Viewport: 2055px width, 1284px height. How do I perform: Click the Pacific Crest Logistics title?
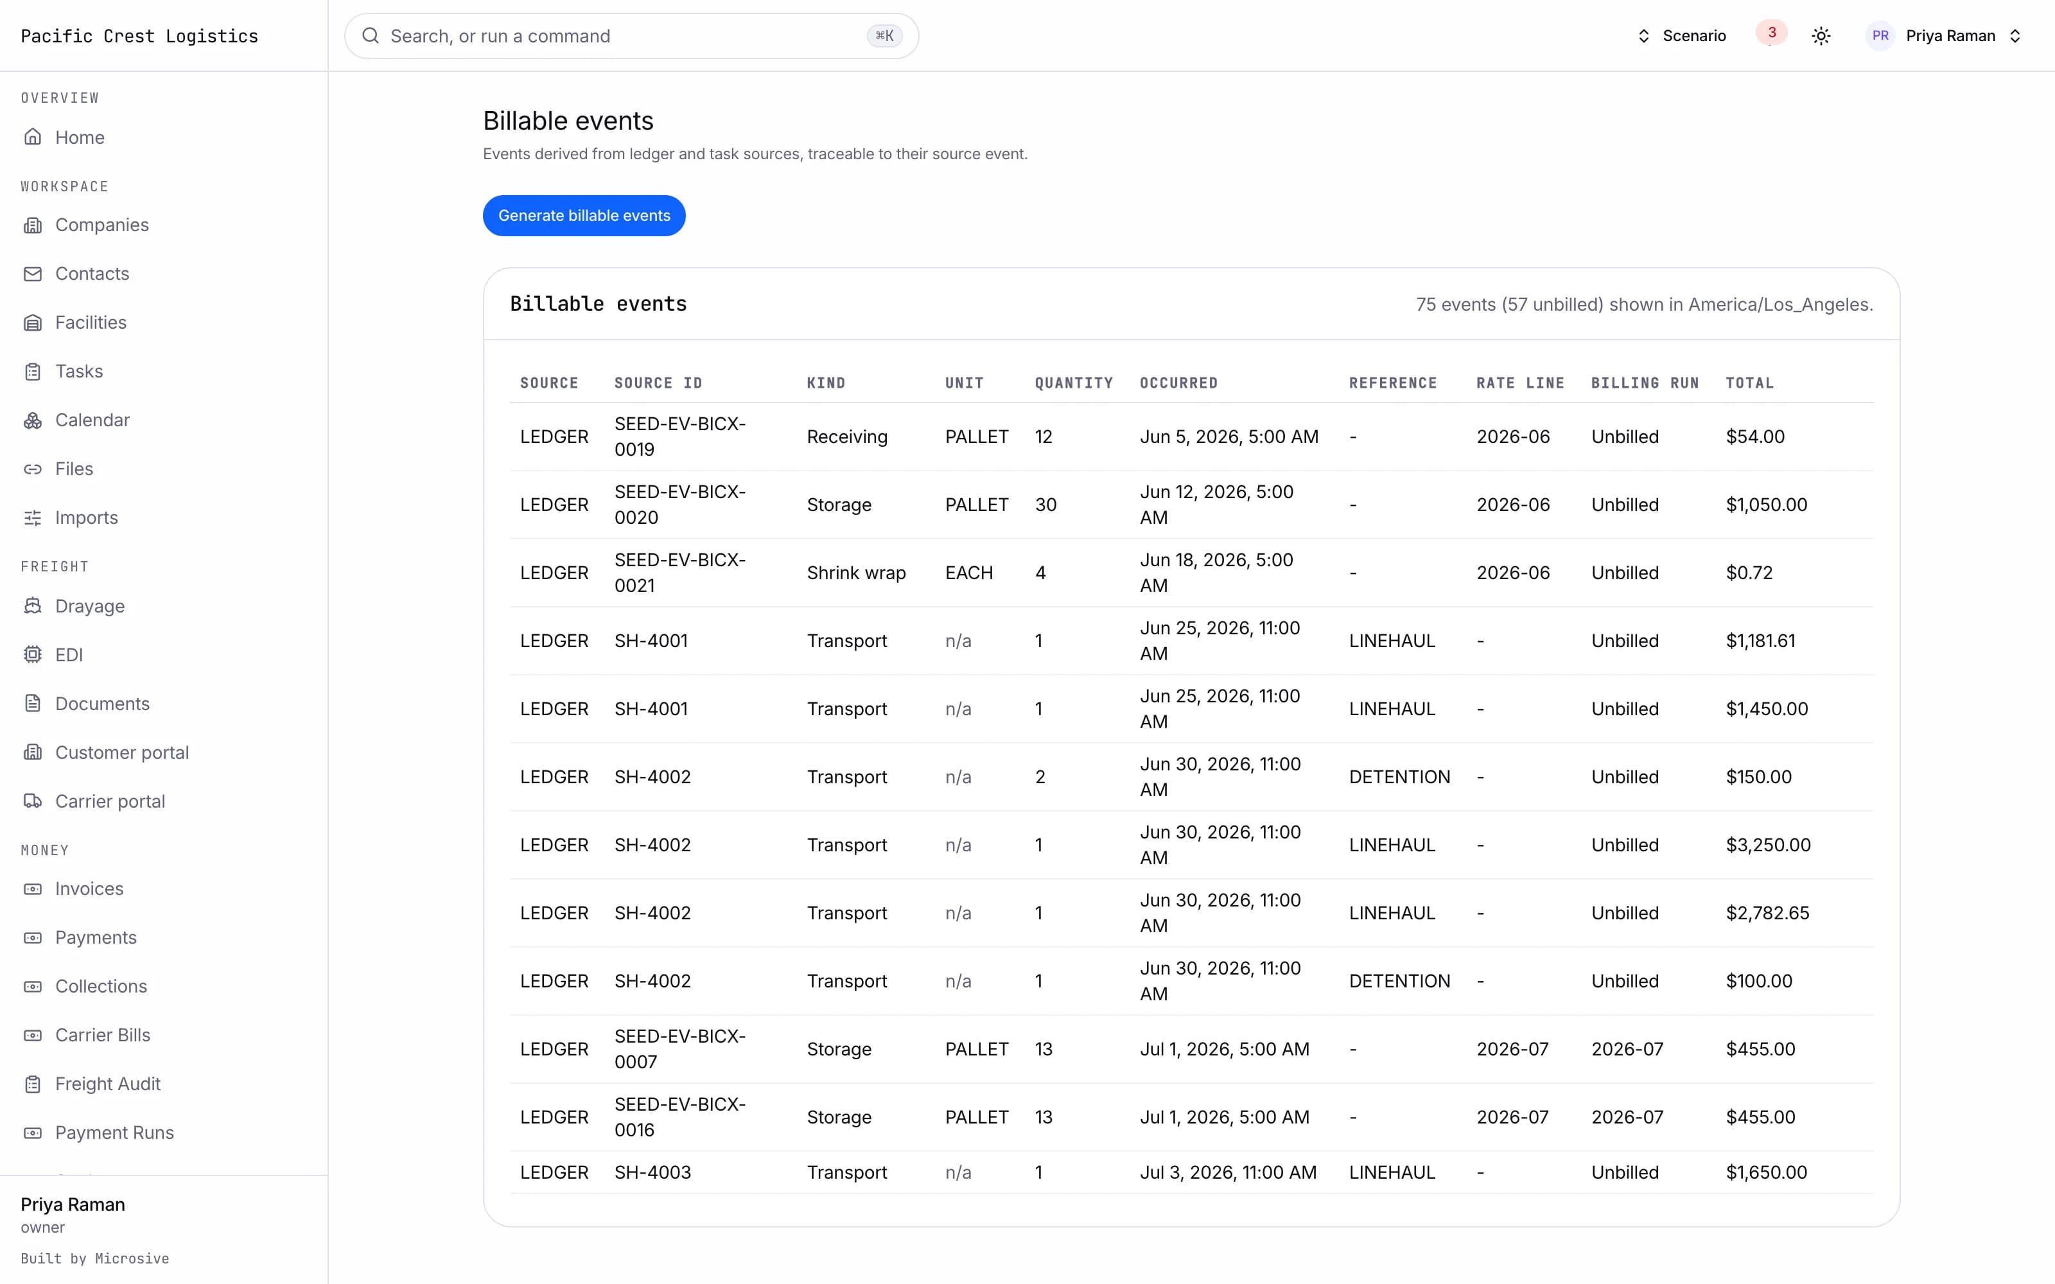point(139,36)
